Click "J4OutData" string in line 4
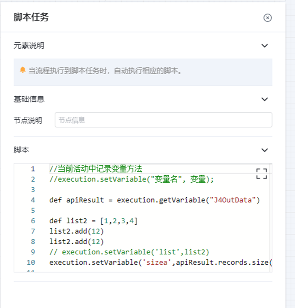The width and height of the screenshot is (295, 308). click(233, 200)
